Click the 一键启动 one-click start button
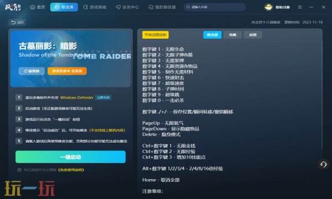Viewport: 332px width, 199px height. click(x=70, y=157)
